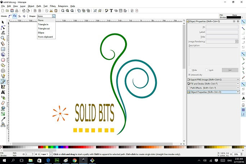Open the Layer 1 dropdown
Viewport: 246px width, 164px height.
coord(50,154)
